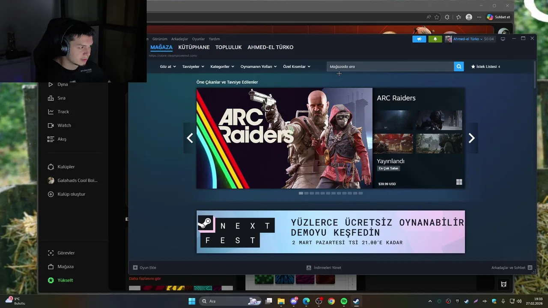Viewport: 548px width, 308px height.
Task: Click the $39.99 USD price
Action: 387,184
